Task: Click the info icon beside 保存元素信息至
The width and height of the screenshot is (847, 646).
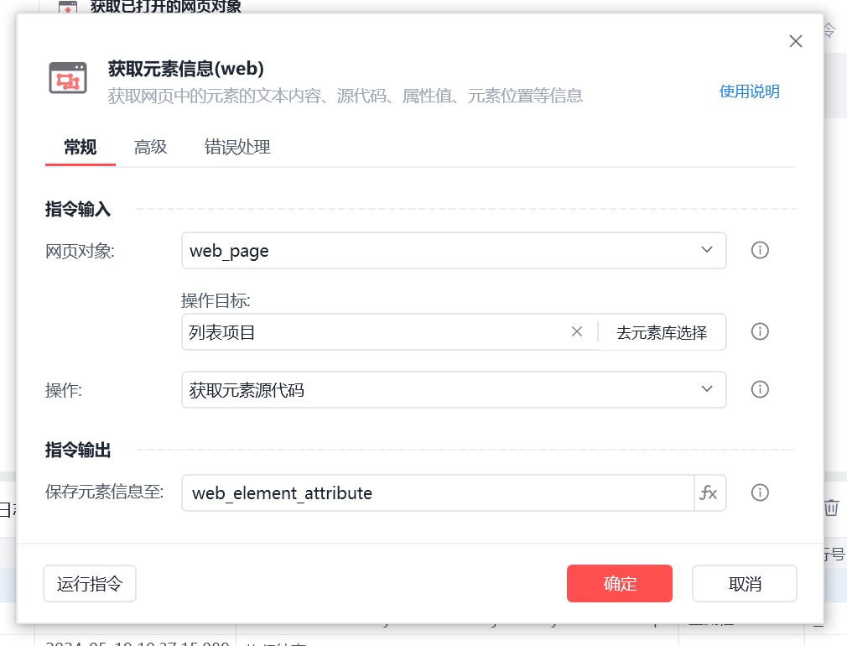Action: (760, 492)
